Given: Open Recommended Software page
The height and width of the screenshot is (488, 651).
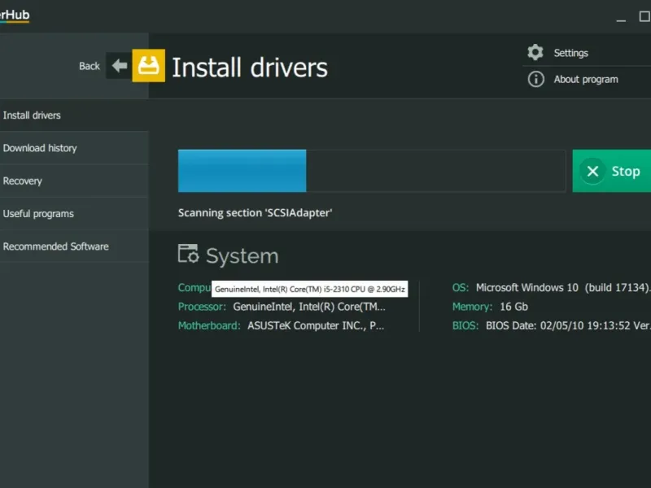Looking at the screenshot, I should tap(74, 246).
